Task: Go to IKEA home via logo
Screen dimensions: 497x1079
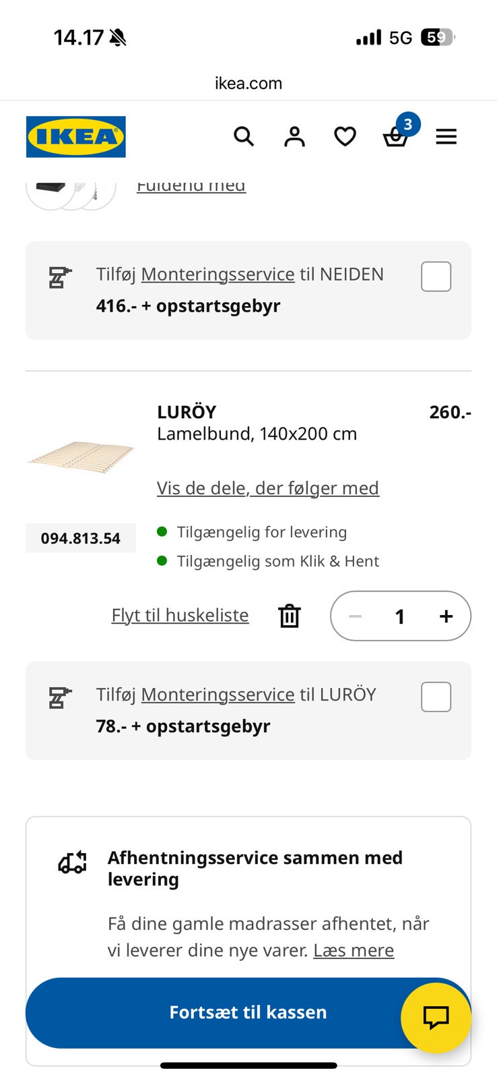Action: (x=76, y=137)
